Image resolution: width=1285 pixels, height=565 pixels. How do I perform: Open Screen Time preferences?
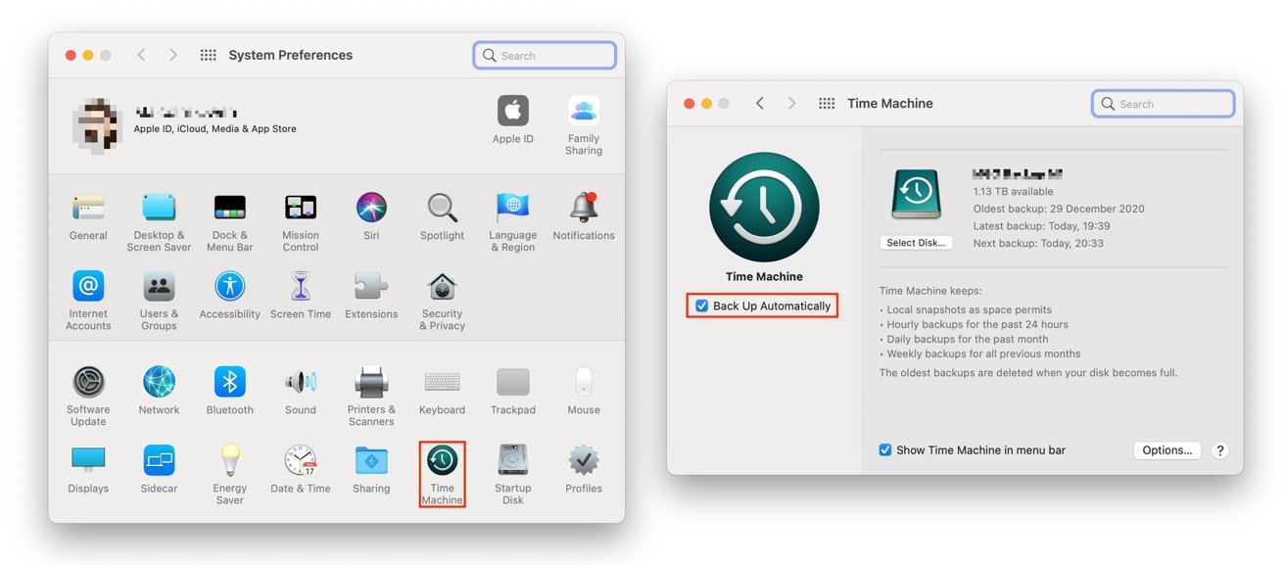(301, 286)
